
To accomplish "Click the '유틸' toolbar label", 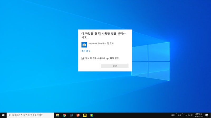I will tap(180, 115).
